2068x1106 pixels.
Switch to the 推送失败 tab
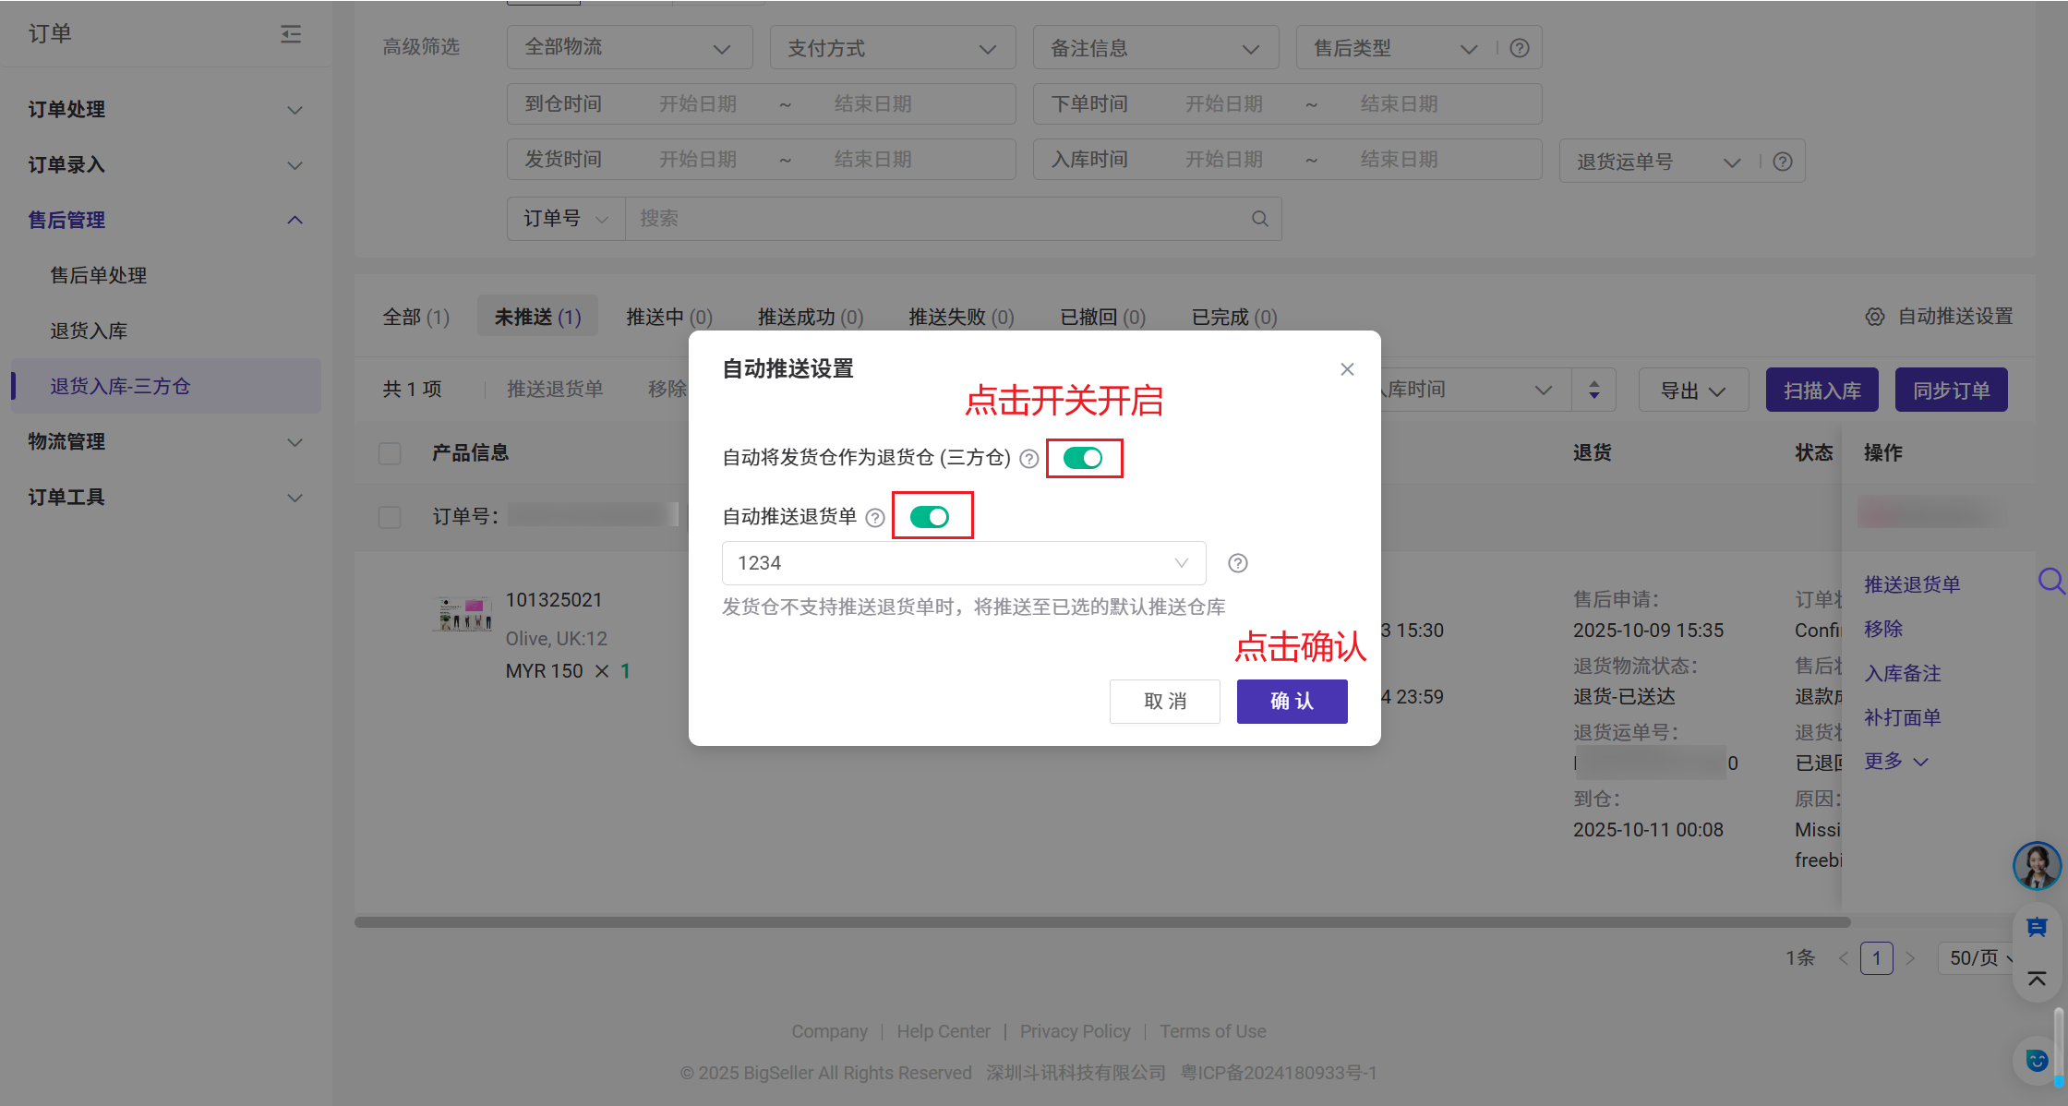(960, 317)
